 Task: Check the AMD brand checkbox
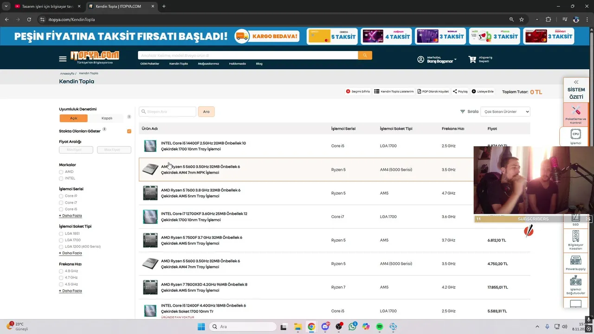tap(61, 172)
